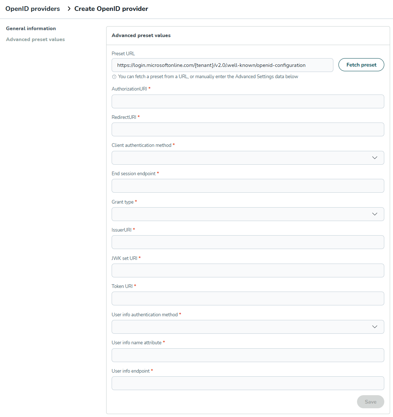Screen dimensions: 393x417
Task: Click the breadcrumb chevron arrow icon
Action: pyautogui.click(x=69, y=9)
